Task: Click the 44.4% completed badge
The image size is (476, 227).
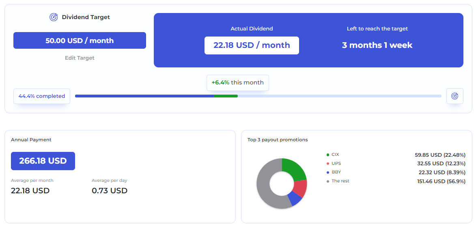Action: [42, 96]
